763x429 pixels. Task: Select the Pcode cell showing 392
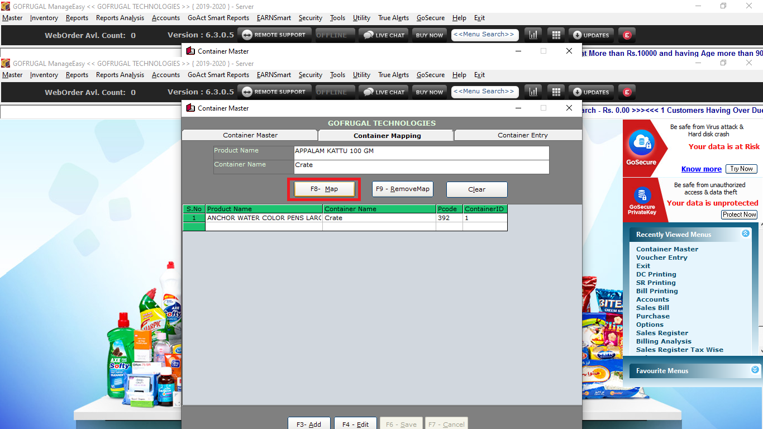point(450,218)
